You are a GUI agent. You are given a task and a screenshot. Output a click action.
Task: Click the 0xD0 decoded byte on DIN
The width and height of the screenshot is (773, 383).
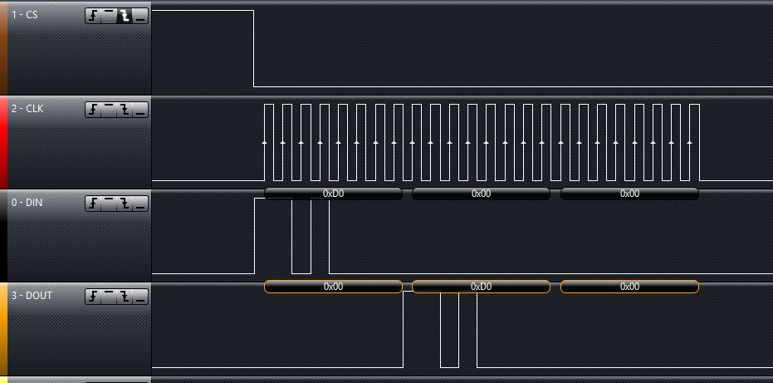(333, 194)
